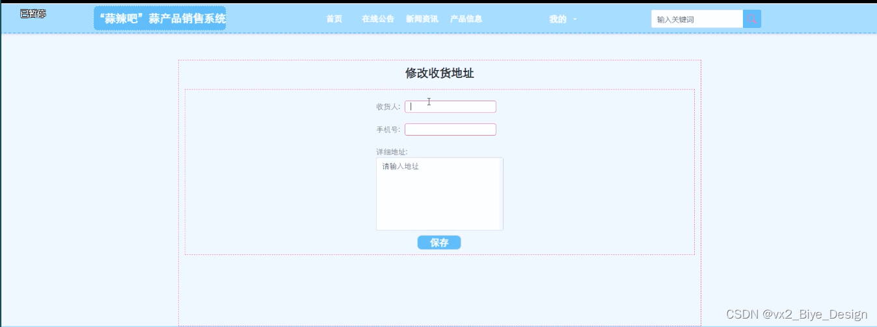Click the 手机号: label
This screenshot has height=327, width=877.
(x=388, y=129)
